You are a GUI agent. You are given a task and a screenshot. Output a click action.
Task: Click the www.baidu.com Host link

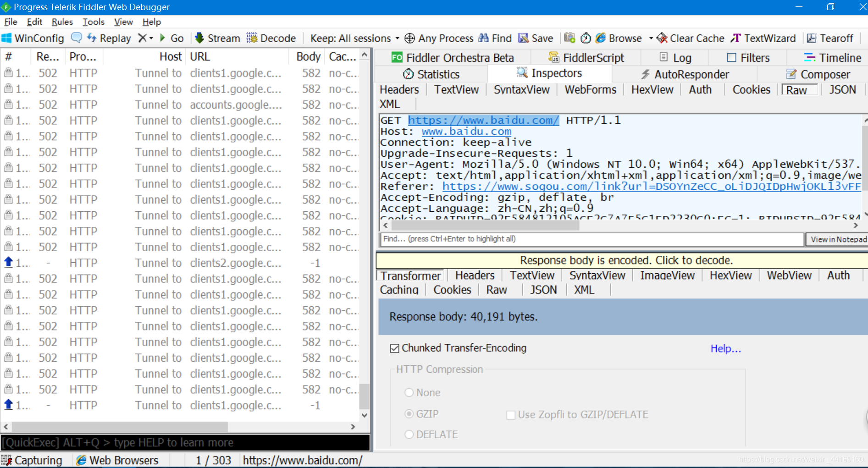(x=466, y=131)
